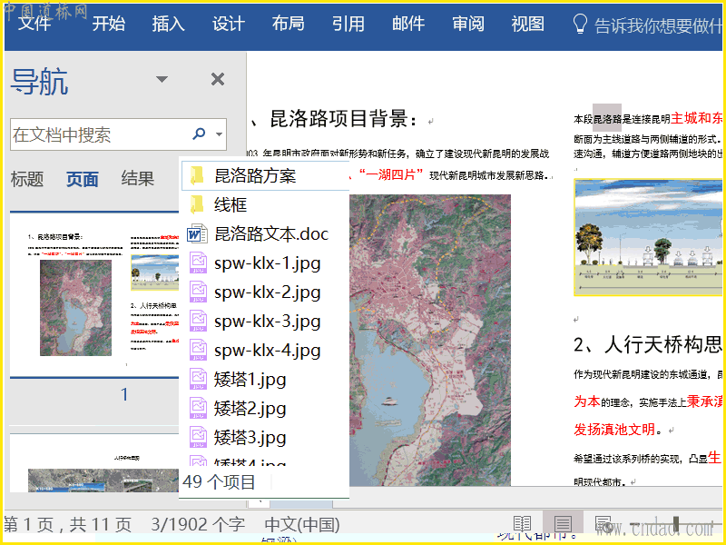Select the Kunming map image in document
Image resolution: width=726 pixels, height=545 pixels.
tap(430, 340)
